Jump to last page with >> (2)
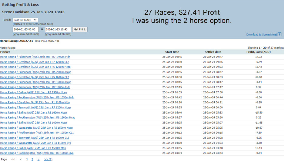This screenshot has width=288, height=161. [48, 159]
